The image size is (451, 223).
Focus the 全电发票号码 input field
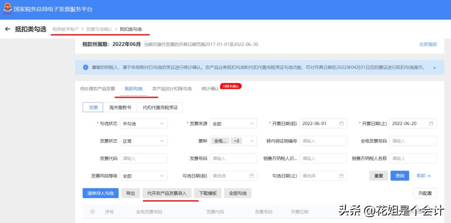413,141
